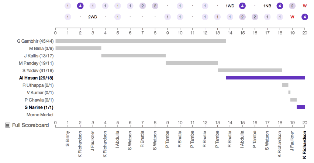314x163 pixels.
Task: Click the Morne Morkel batsman label
Action: (x=40, y=114)
